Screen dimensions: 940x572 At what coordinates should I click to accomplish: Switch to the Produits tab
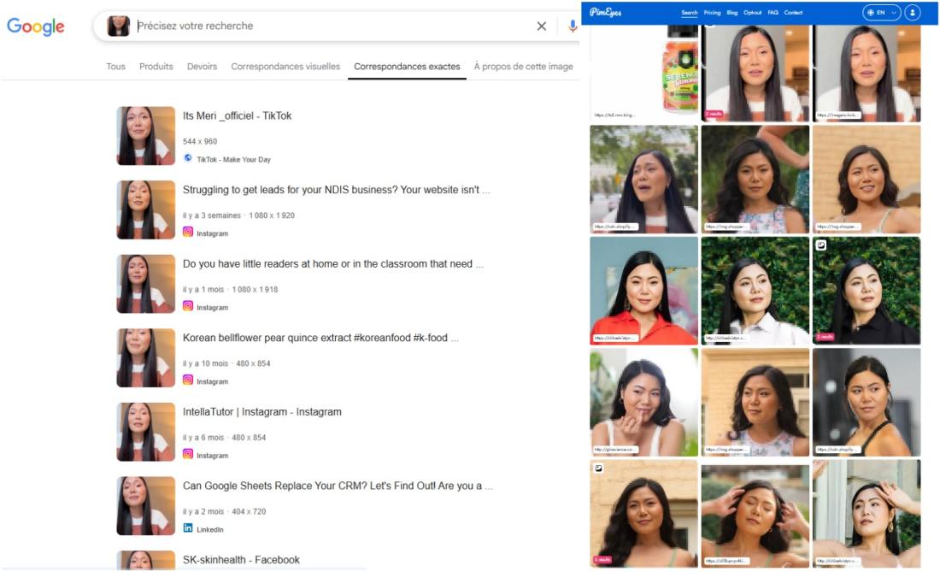(156, 67)
